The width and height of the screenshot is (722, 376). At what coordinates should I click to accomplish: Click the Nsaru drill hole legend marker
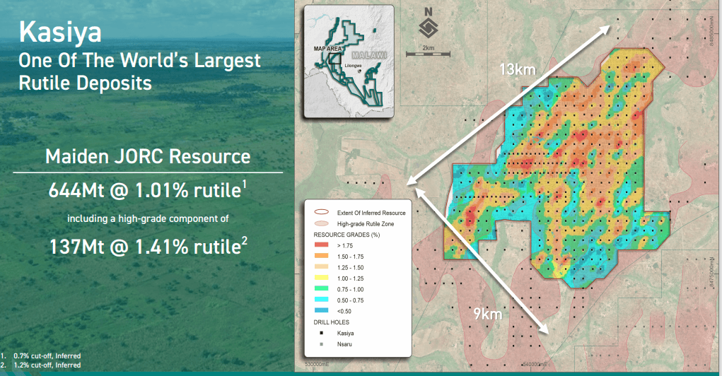[x=322, y=344]
